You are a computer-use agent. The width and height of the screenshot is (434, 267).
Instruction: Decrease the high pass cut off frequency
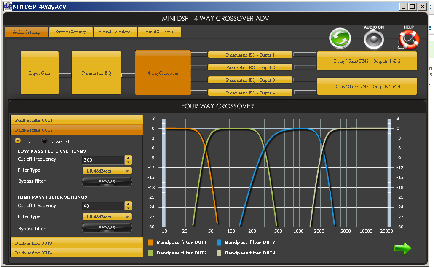[x=128, y=208]
